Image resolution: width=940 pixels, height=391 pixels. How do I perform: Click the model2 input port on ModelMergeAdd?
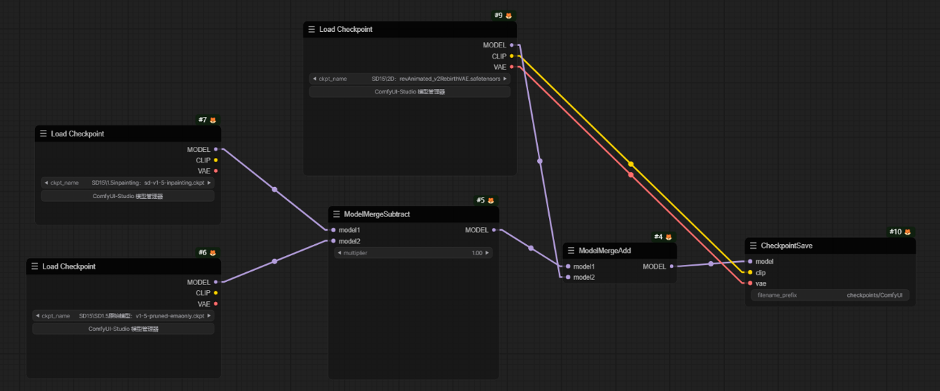pos(568,277)
